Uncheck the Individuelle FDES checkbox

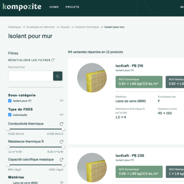click(x=10, y=115)
